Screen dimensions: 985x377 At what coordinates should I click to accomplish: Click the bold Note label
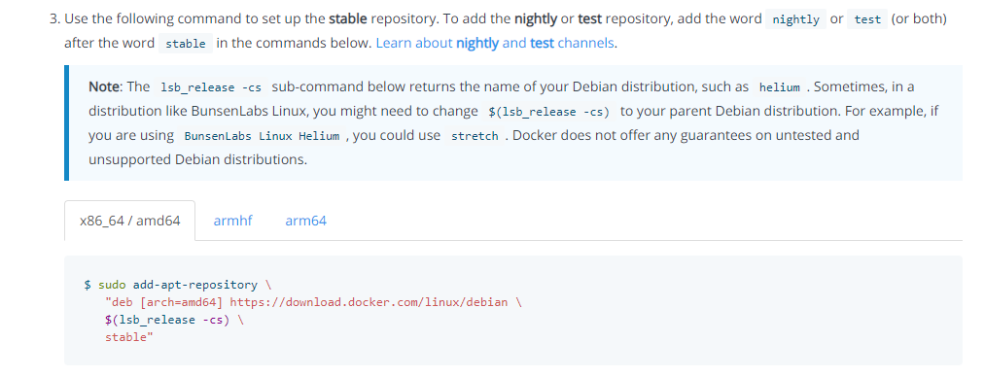(104, 86)
